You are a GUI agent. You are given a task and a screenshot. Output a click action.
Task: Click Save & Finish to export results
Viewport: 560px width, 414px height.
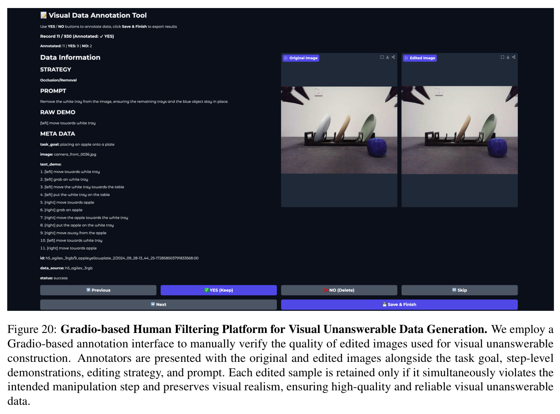click(399, 304)
